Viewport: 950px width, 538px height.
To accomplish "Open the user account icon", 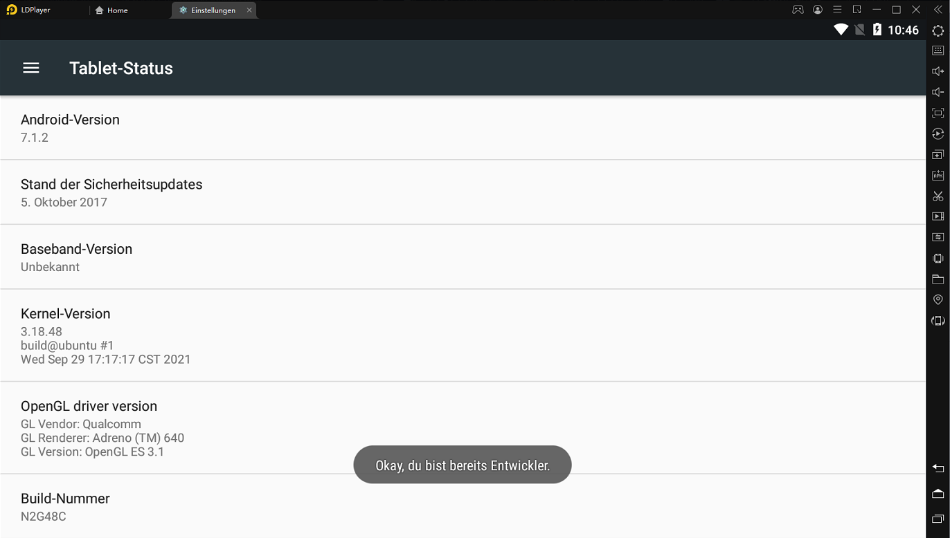I will [x=818, y=10].
